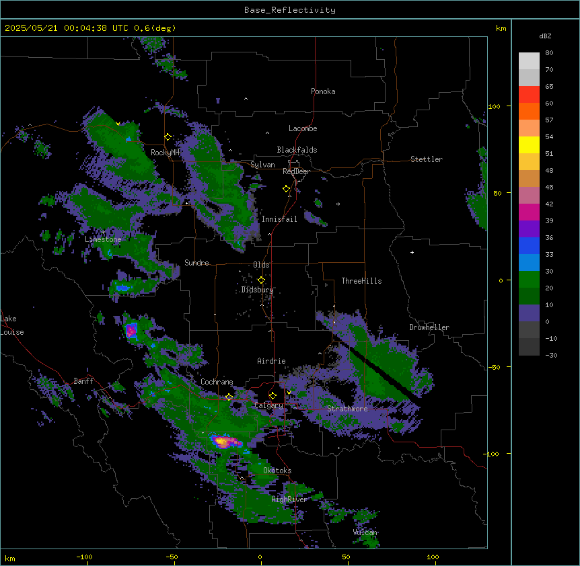The width and height of the screenshot is (580, 566).
Task: Select the white asterisk east of Innisfail
Action: pos(338,204)
